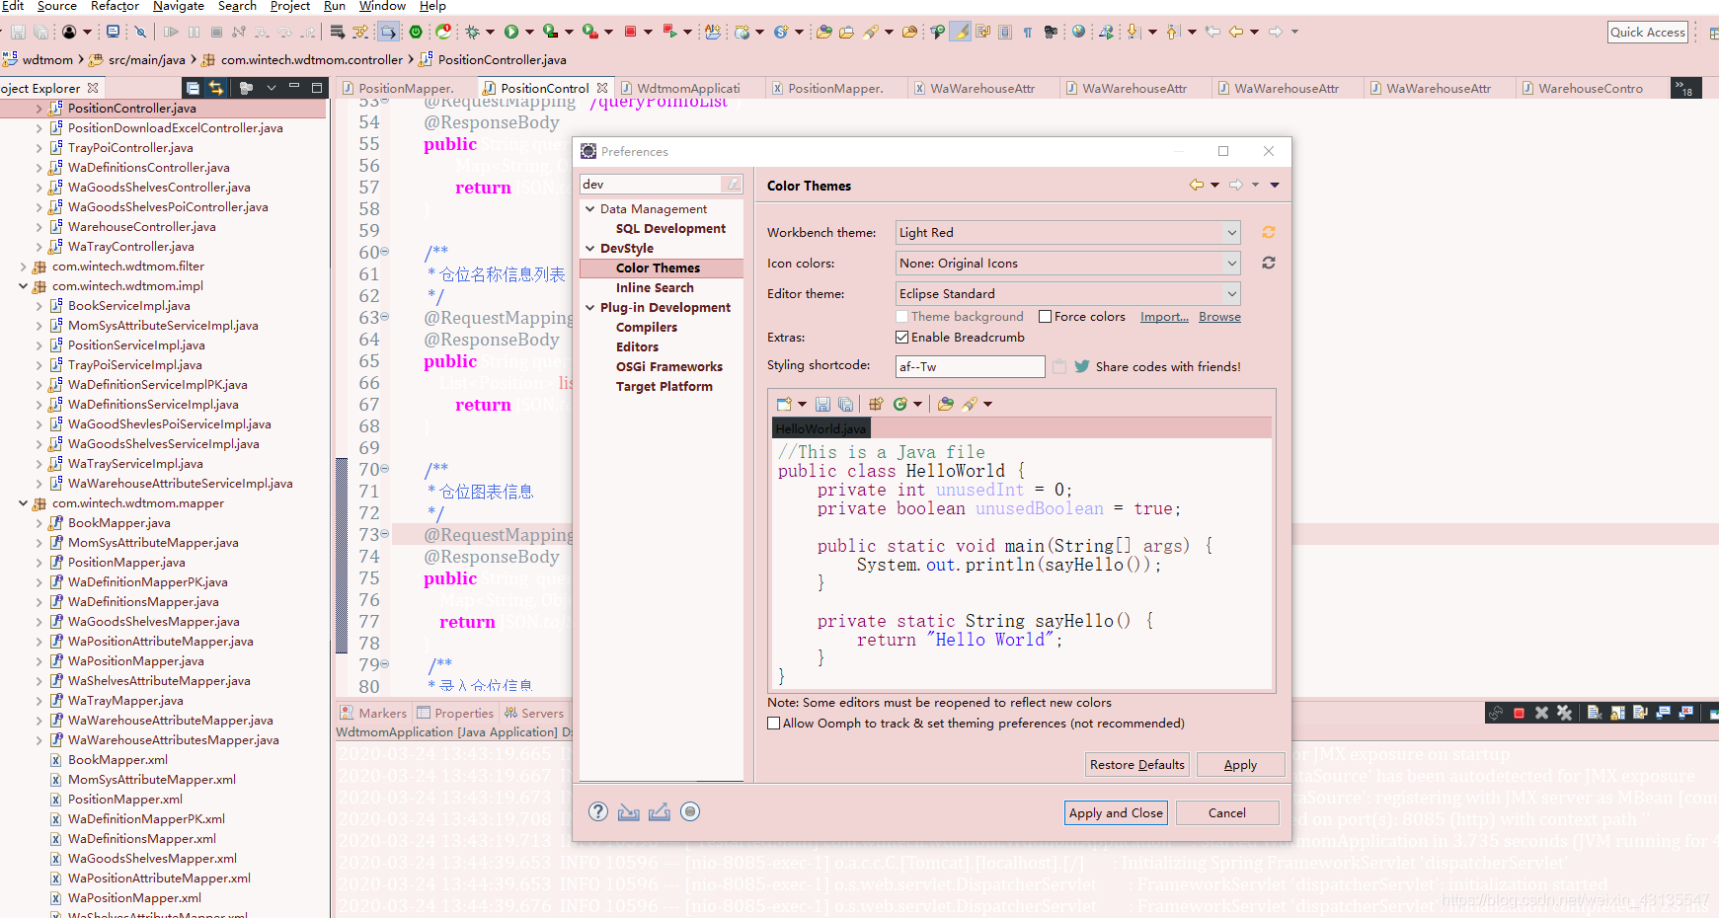Click the Twitter bird share icon
This screenshot has height=918, width=1719.
click(1082, 366)
